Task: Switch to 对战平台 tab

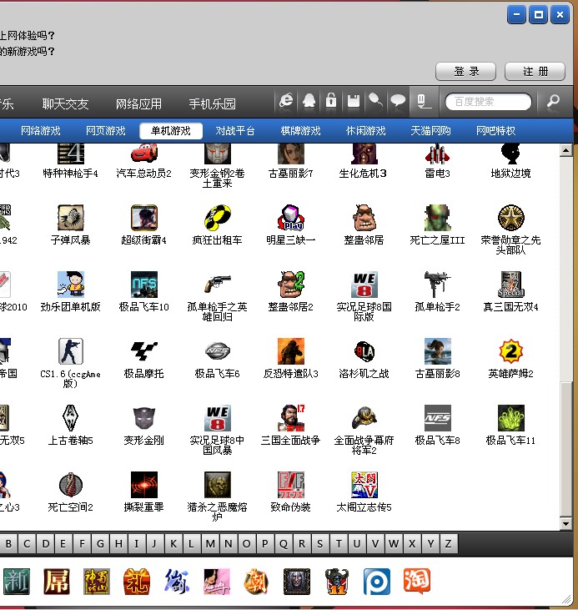Action: (235, 131)
